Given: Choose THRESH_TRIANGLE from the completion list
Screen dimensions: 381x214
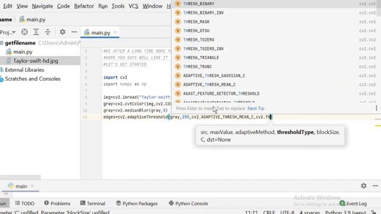Looking at the screenshot, I should (274, 58).
